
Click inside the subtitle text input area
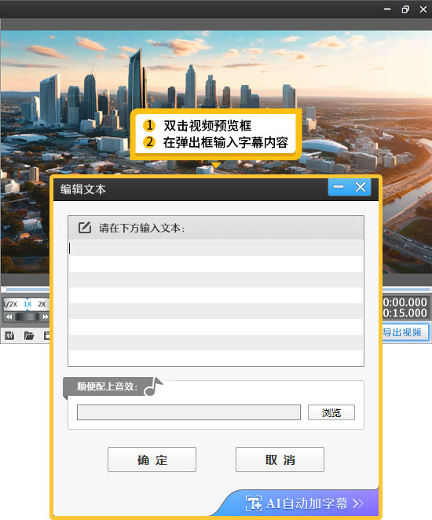coord(216,302)
